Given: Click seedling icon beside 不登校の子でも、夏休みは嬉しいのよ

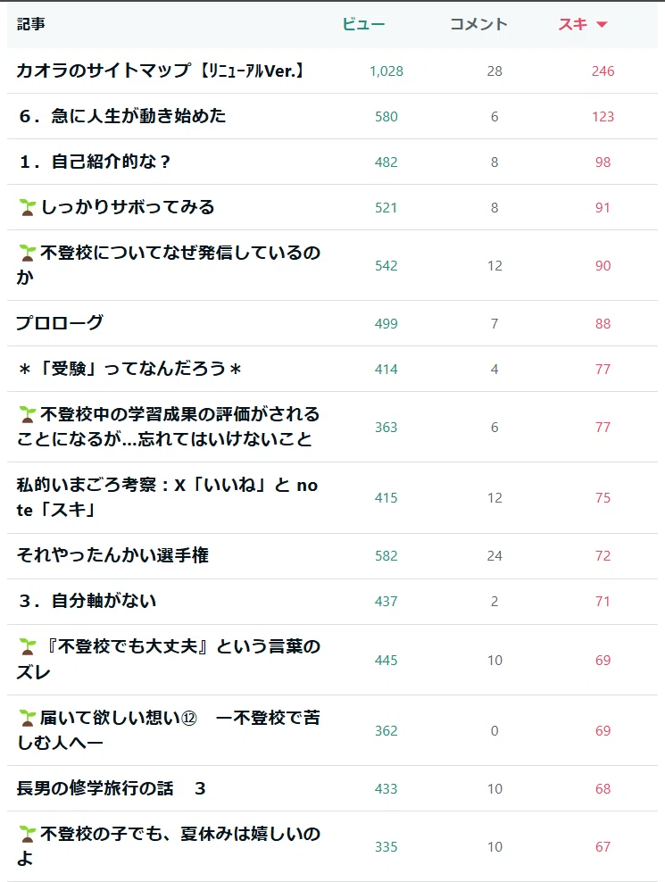Looking at the screenshot, I should point(27,834).
